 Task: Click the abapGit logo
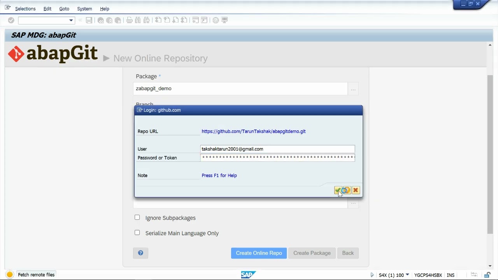tap(53, 54)
